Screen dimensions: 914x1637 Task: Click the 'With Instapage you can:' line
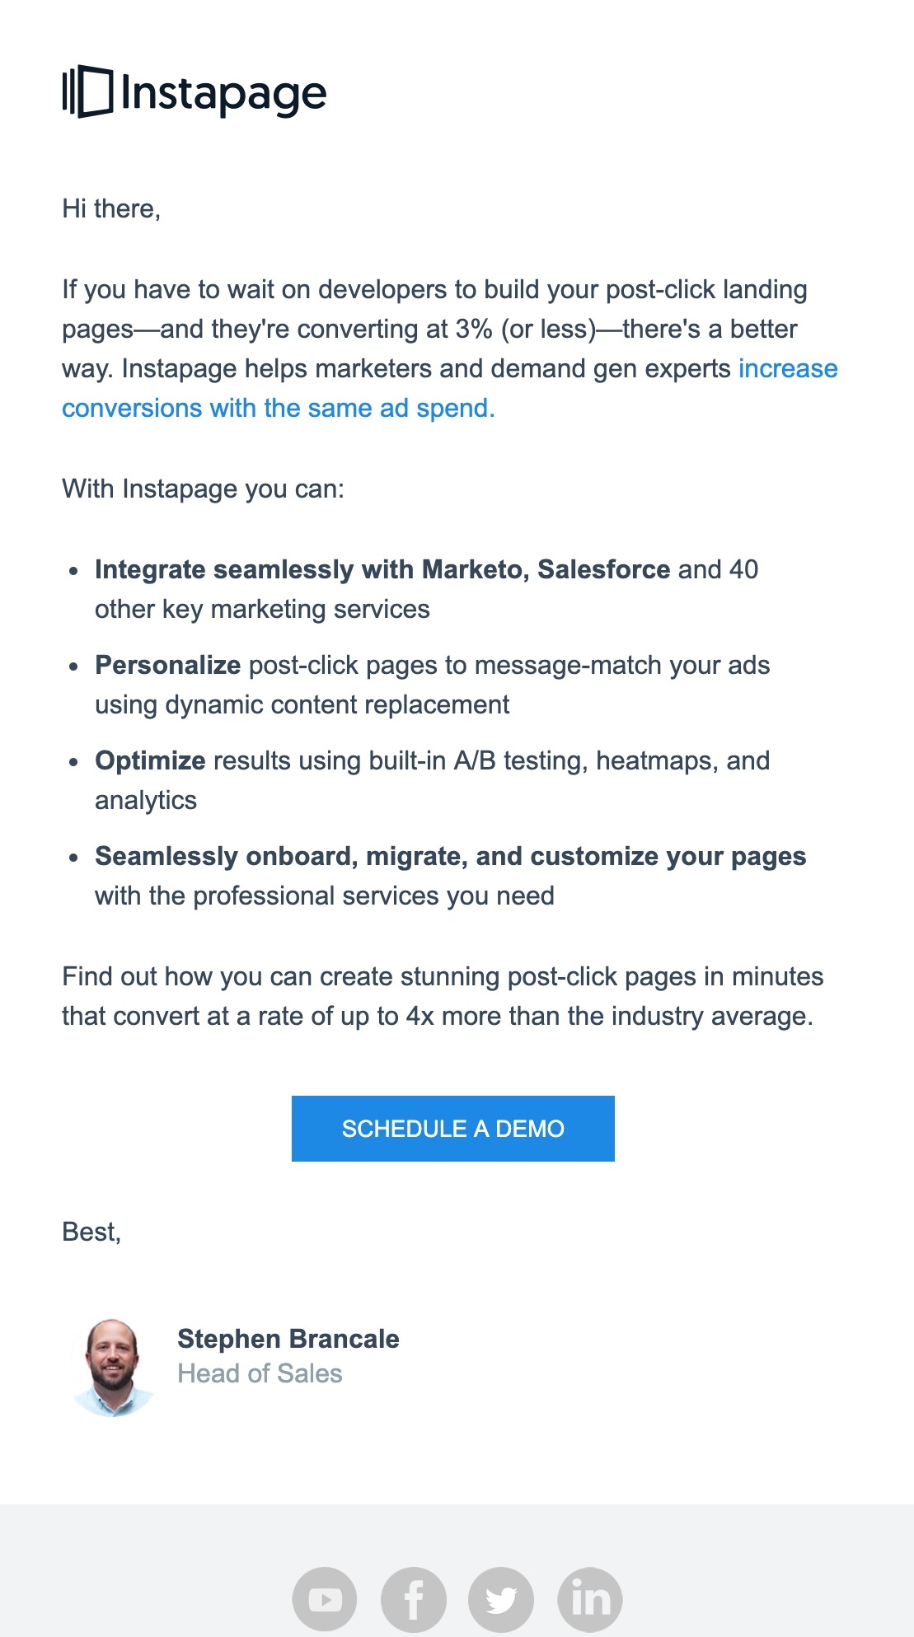(203, 489)
